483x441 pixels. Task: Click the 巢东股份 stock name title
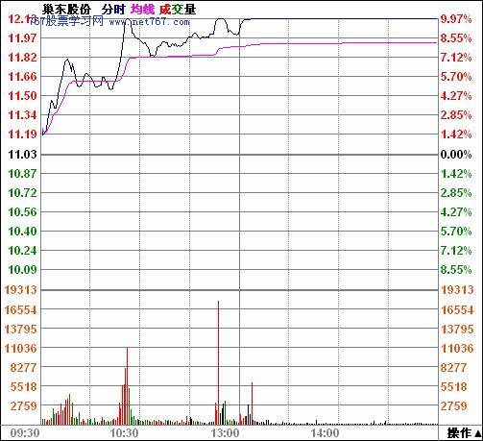(66, 10)
